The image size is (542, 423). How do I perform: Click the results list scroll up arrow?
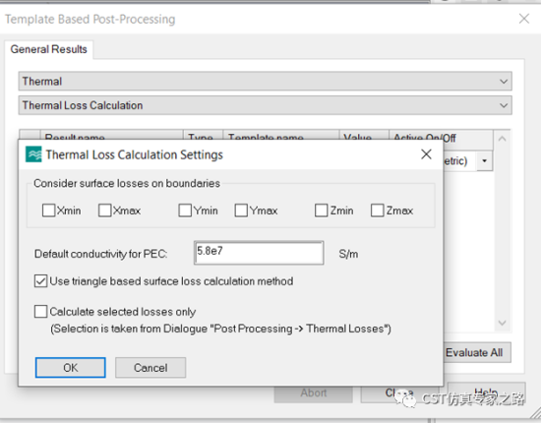[502, 139]
